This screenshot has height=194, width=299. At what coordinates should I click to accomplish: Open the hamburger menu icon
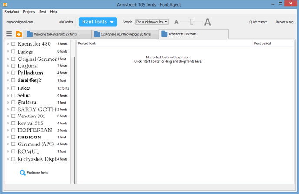point(9,34)
